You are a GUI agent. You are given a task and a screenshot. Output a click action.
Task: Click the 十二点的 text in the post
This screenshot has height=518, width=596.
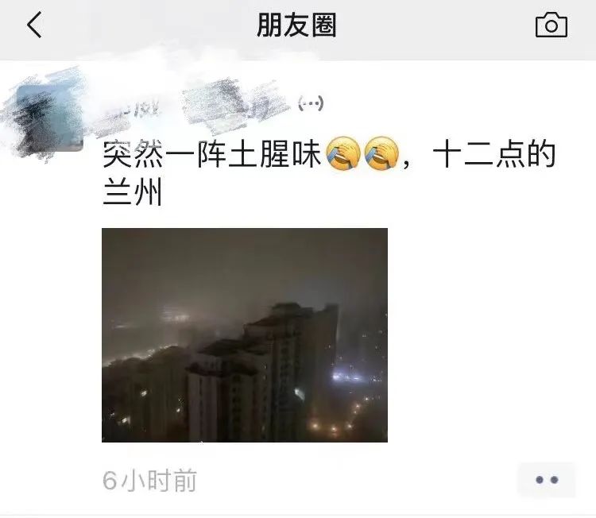pos(494,154)
